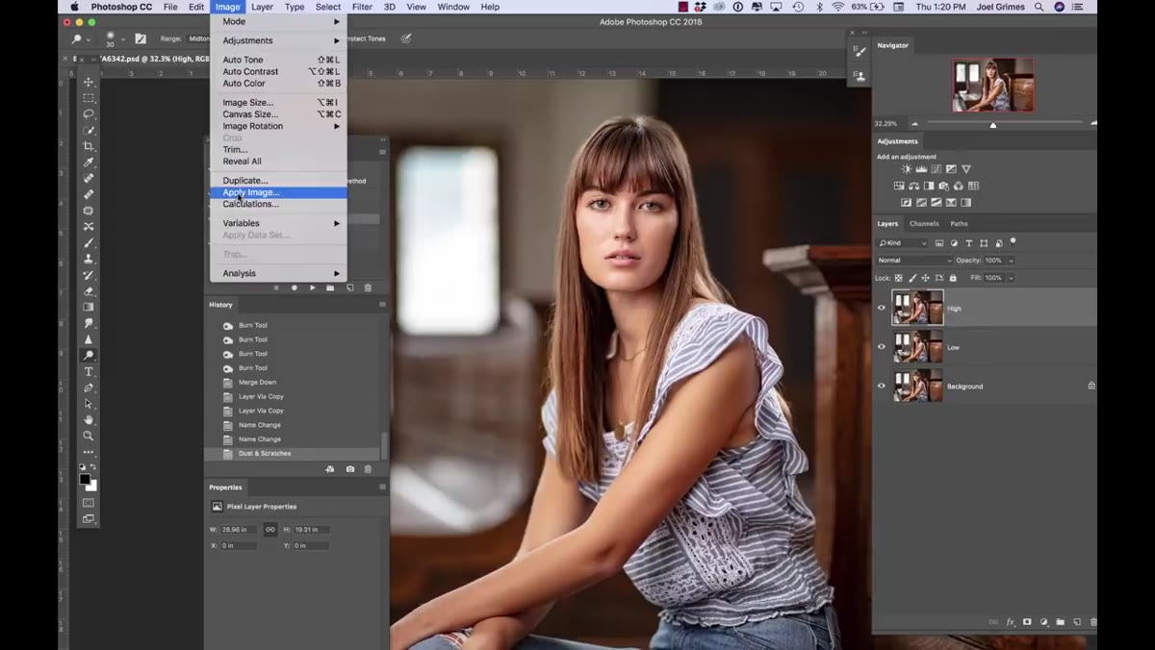Image resolution: width=1155 pixels, height=650 pixels.
Task: Toggle lock all padlock icon
Action: [x=953, y=278]
